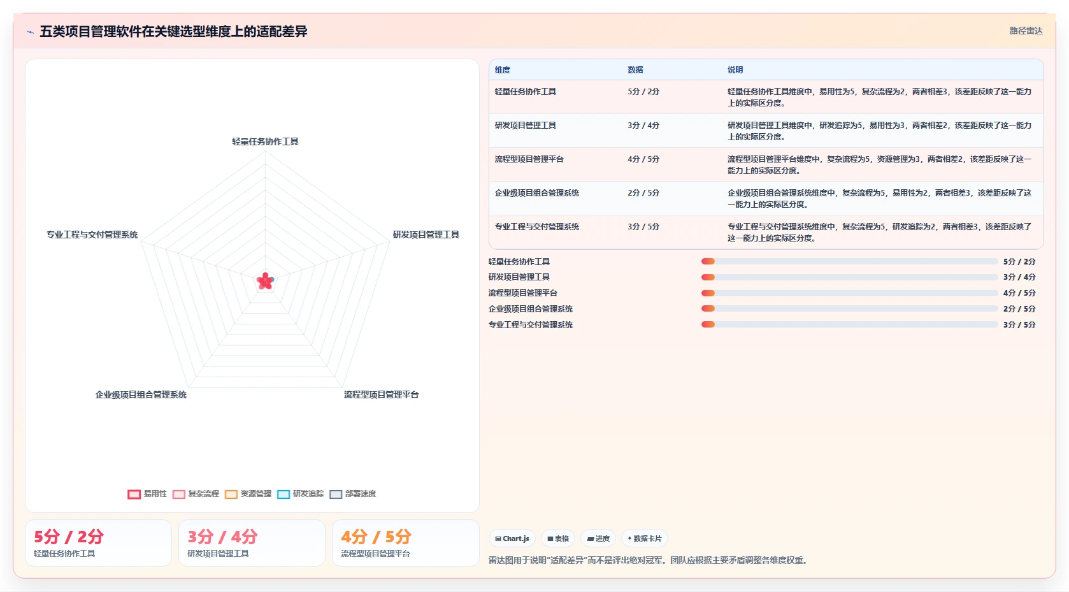Click the 数据 column header
The height and width of the screenshot is (592, 1069).
pos(635,70)
